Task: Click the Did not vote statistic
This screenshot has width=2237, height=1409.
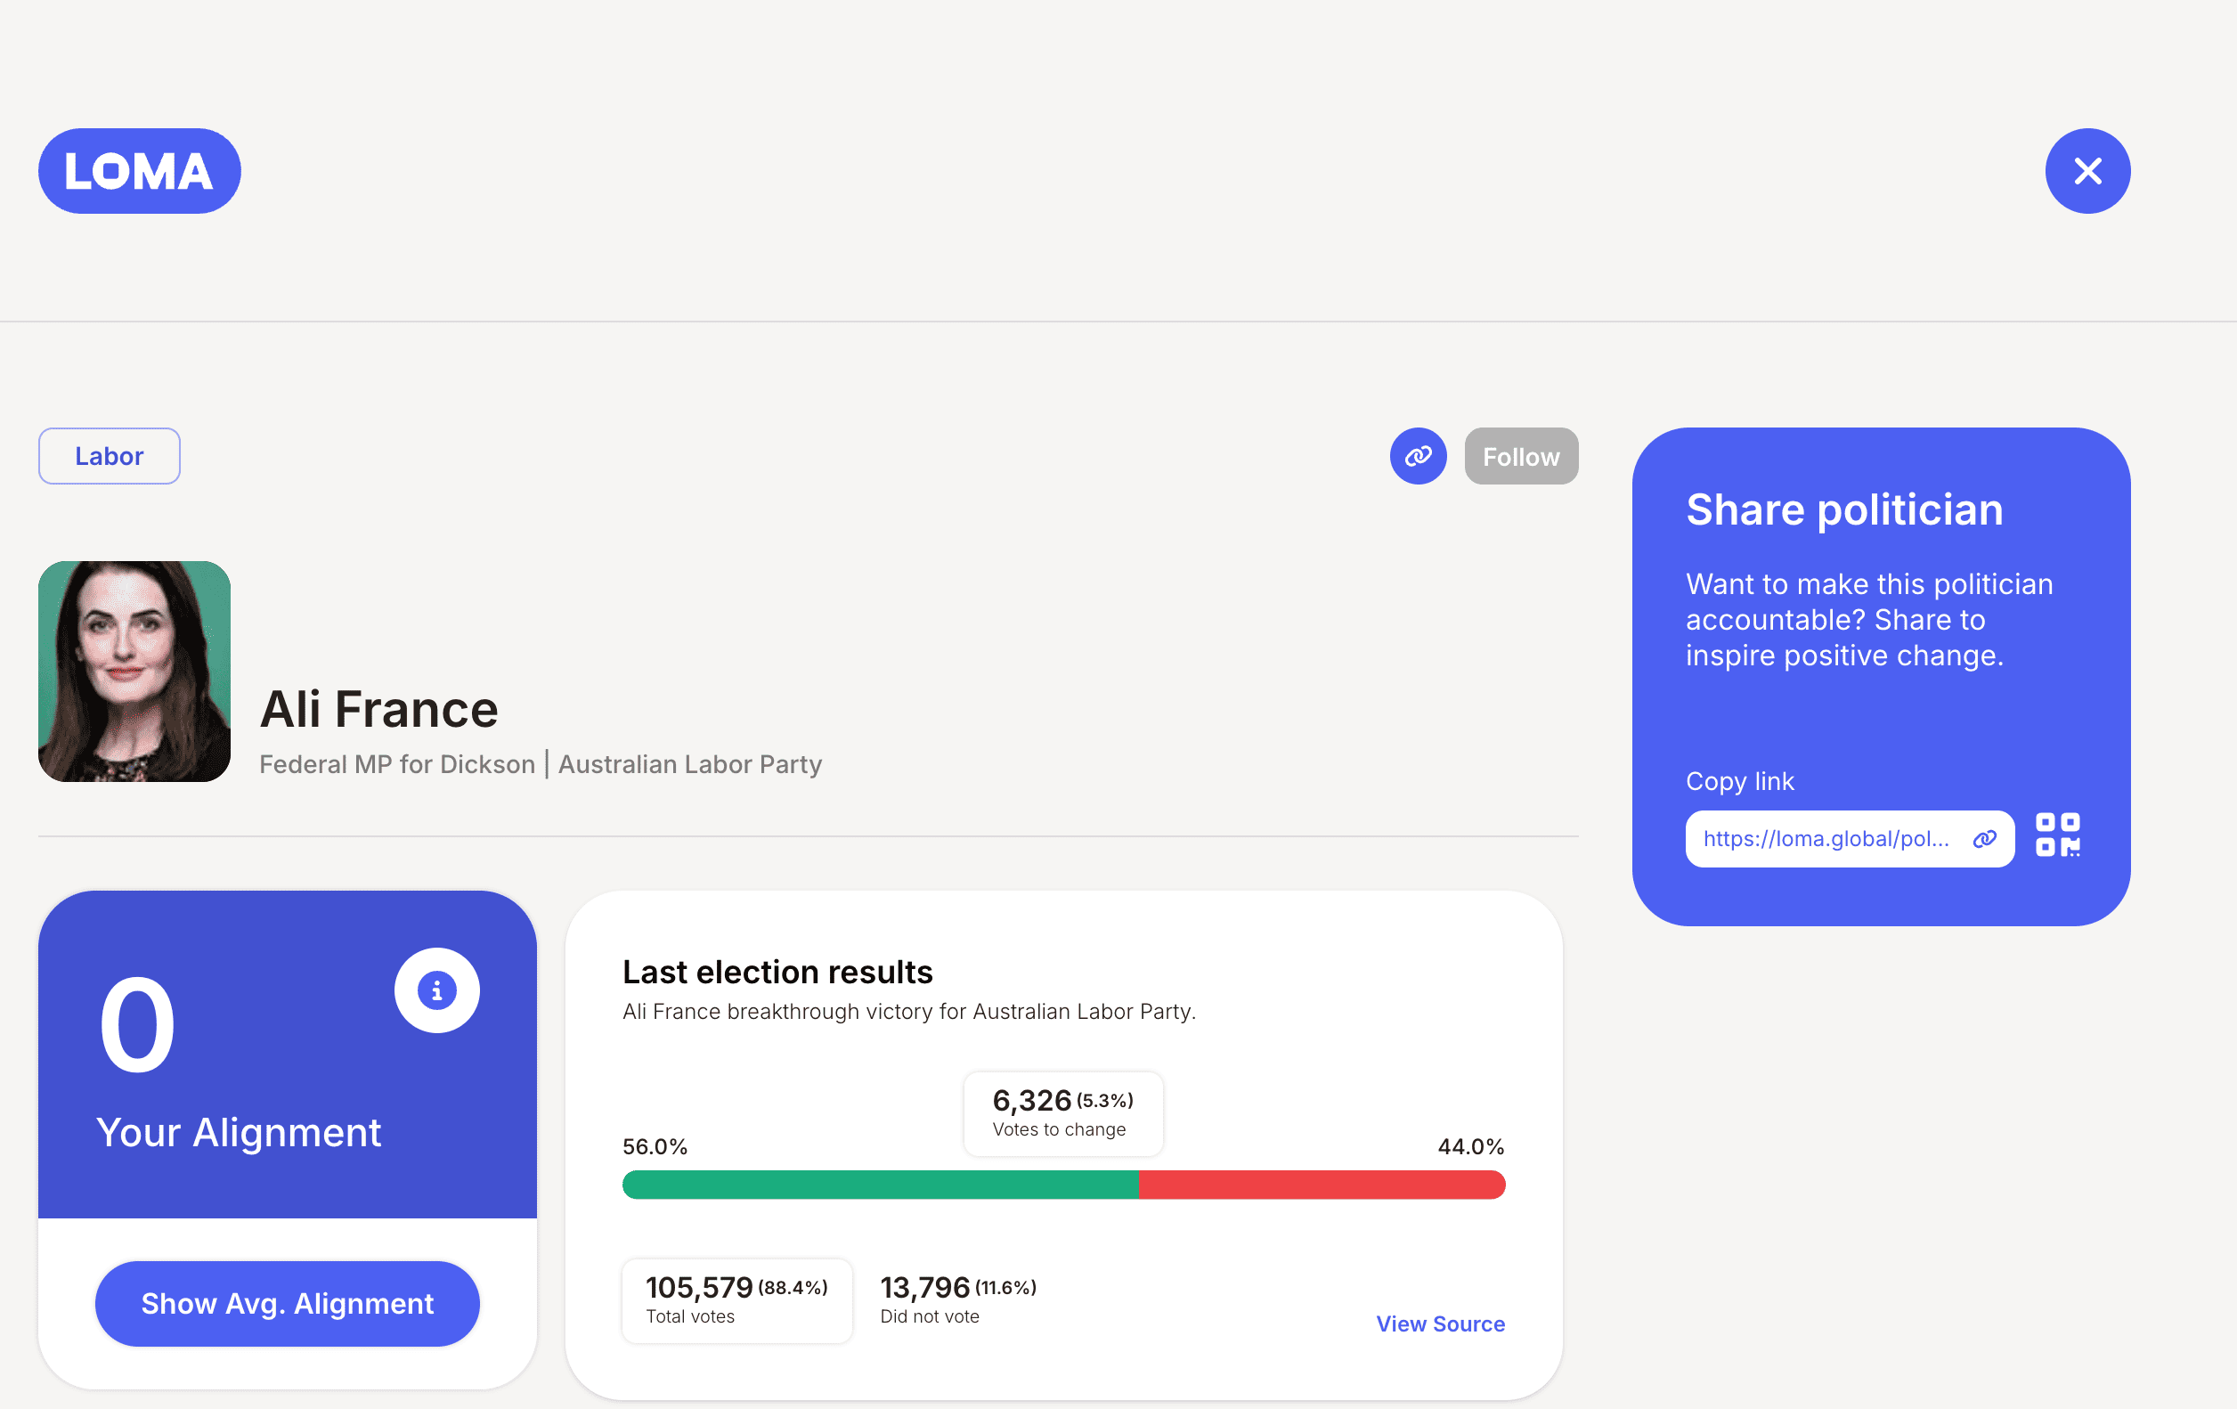Action: (956, 1300)
